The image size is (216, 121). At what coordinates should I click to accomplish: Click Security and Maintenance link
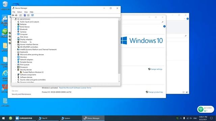(x=21, y=94)
